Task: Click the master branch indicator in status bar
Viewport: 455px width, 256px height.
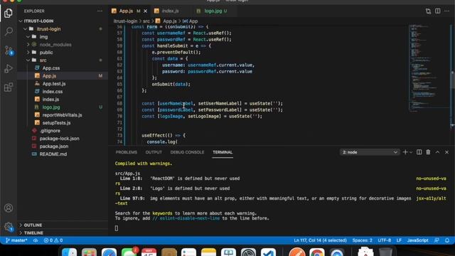Action: coord(16,240)
